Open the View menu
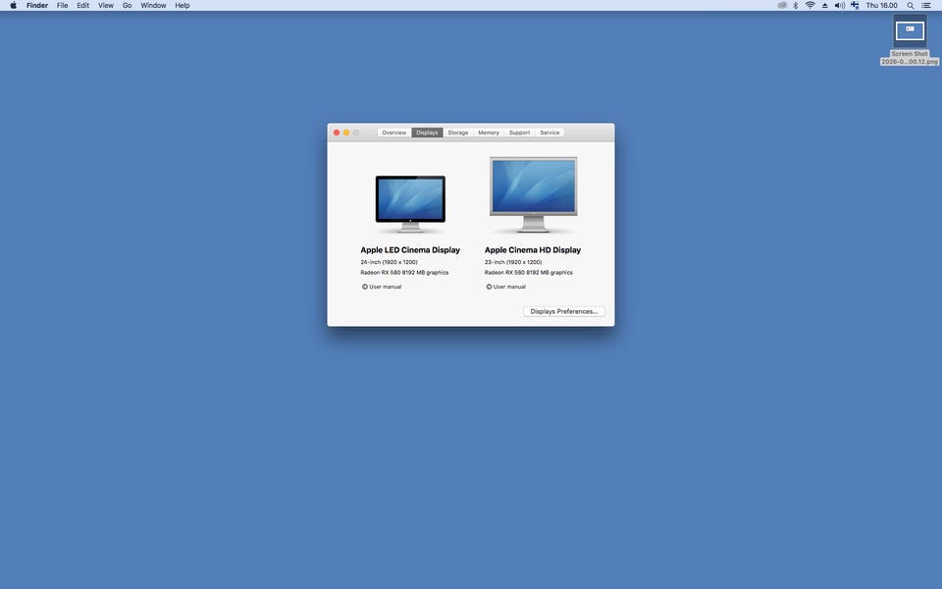The image size is (942, 589). tap(106, 6)
